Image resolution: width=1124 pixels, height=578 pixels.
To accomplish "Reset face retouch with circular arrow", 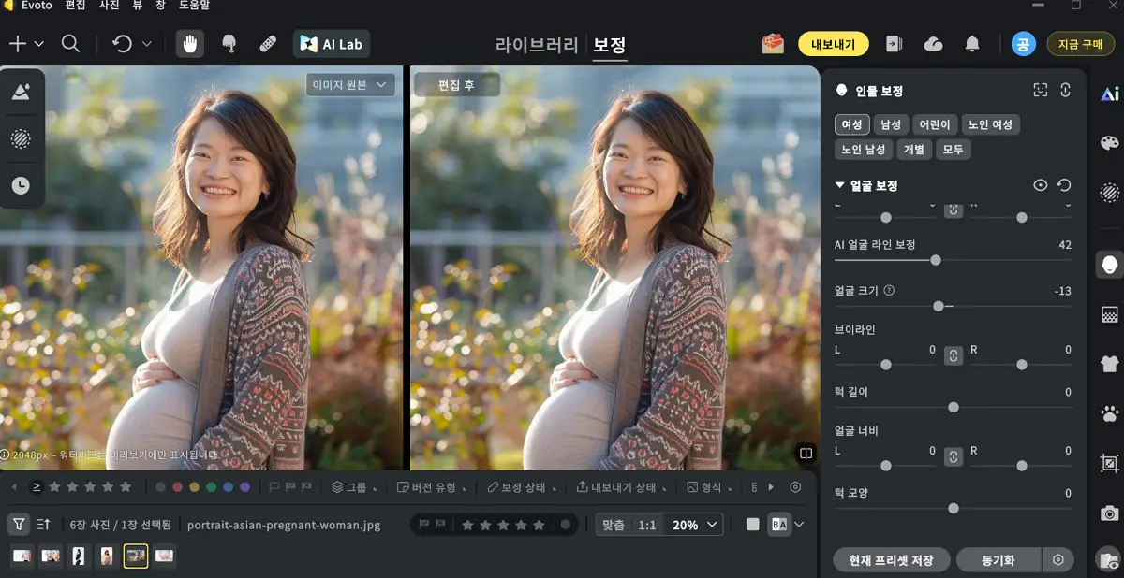I will pos(1064,185).
